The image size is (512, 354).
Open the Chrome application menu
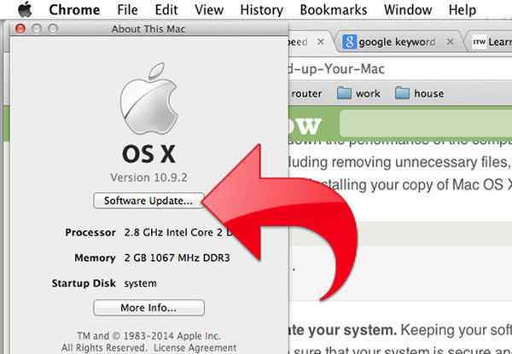coord(74,9)
